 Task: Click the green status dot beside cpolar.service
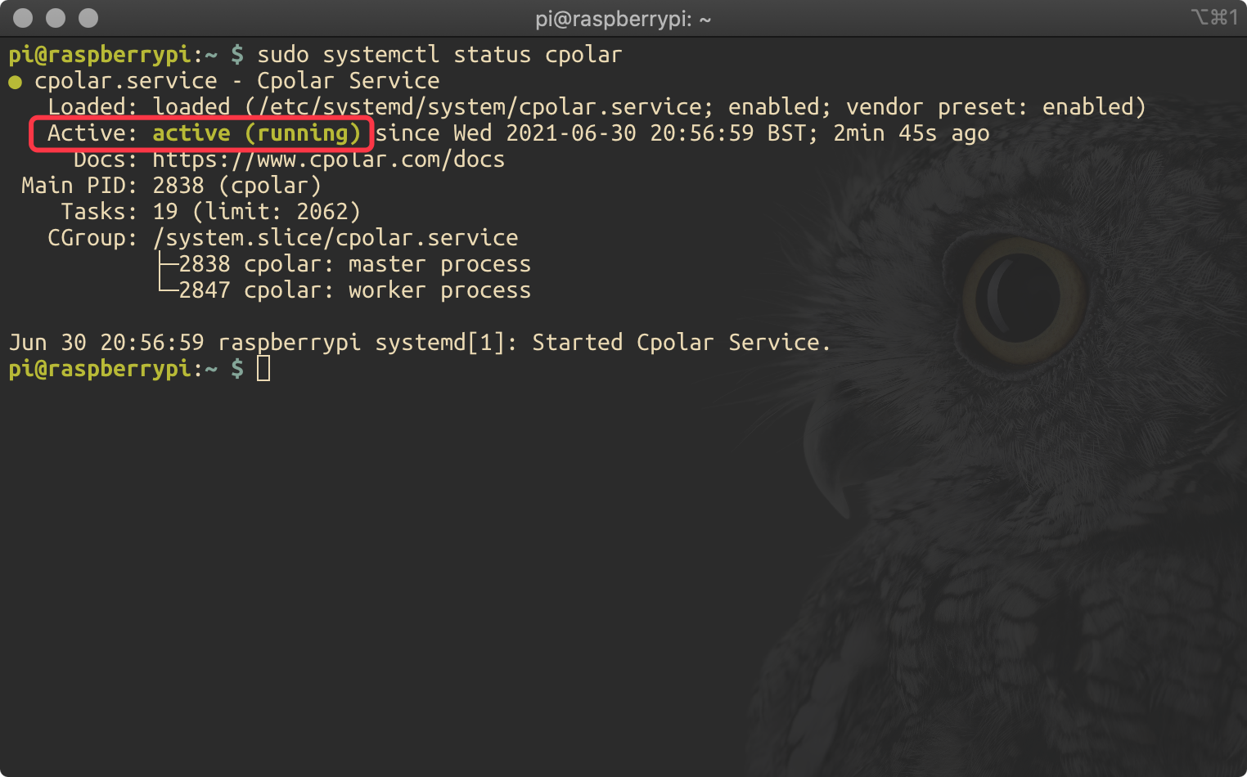pos(15,82)
